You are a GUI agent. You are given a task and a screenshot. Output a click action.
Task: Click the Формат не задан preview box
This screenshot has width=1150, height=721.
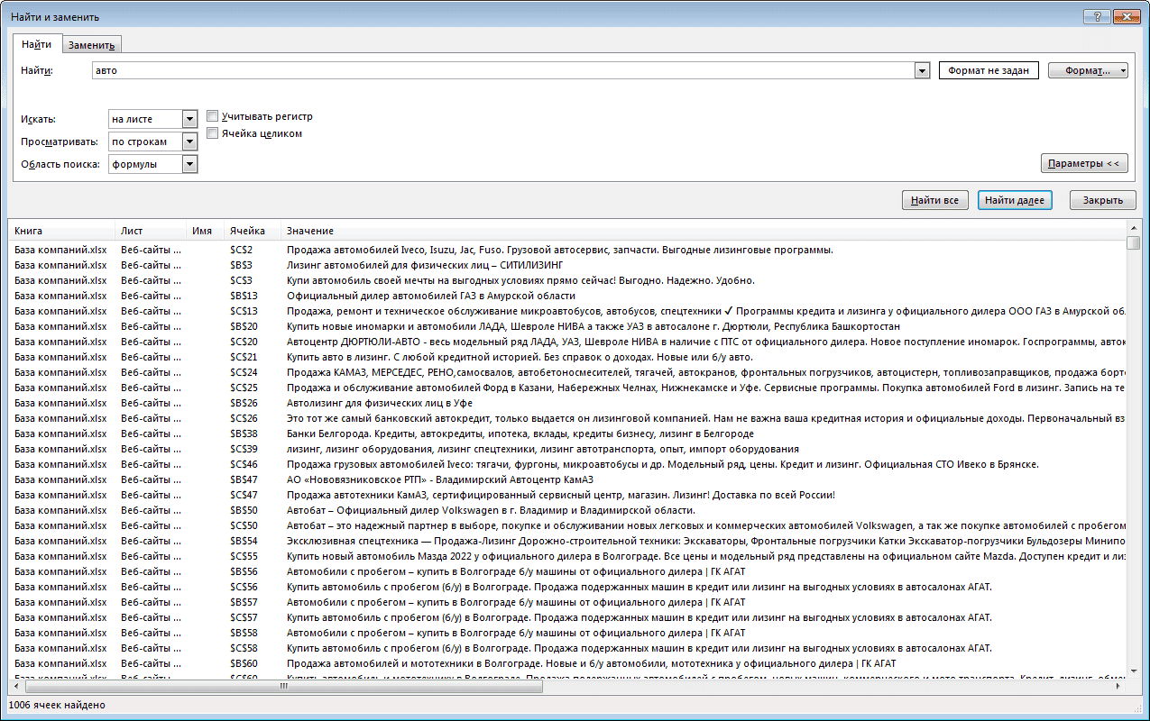pos(989,70)
